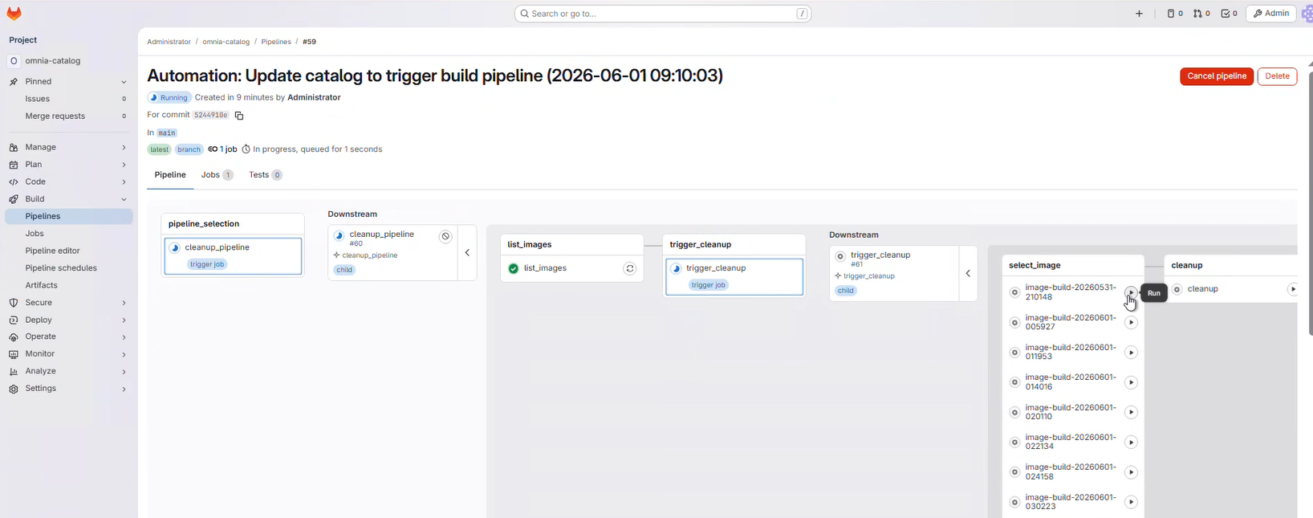
Task: Open assigned issues counter icon
Action: [x=1175, y=14]
